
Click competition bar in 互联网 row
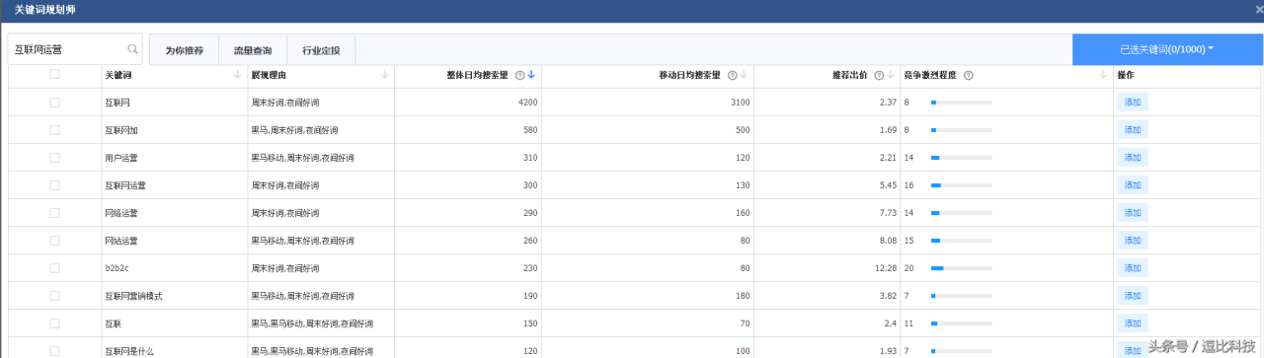pyautogui.click(x=961, y=103)
